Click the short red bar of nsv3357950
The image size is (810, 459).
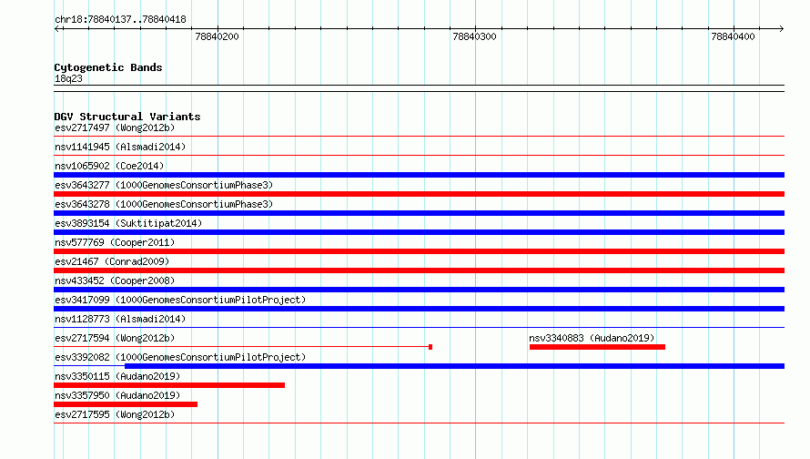tap(126, 404)
